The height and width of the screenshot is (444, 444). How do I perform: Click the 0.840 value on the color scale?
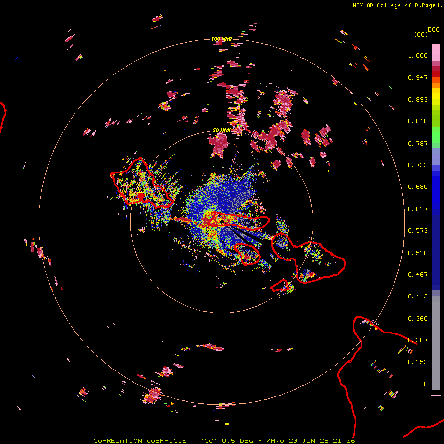[x=418, y=121]
